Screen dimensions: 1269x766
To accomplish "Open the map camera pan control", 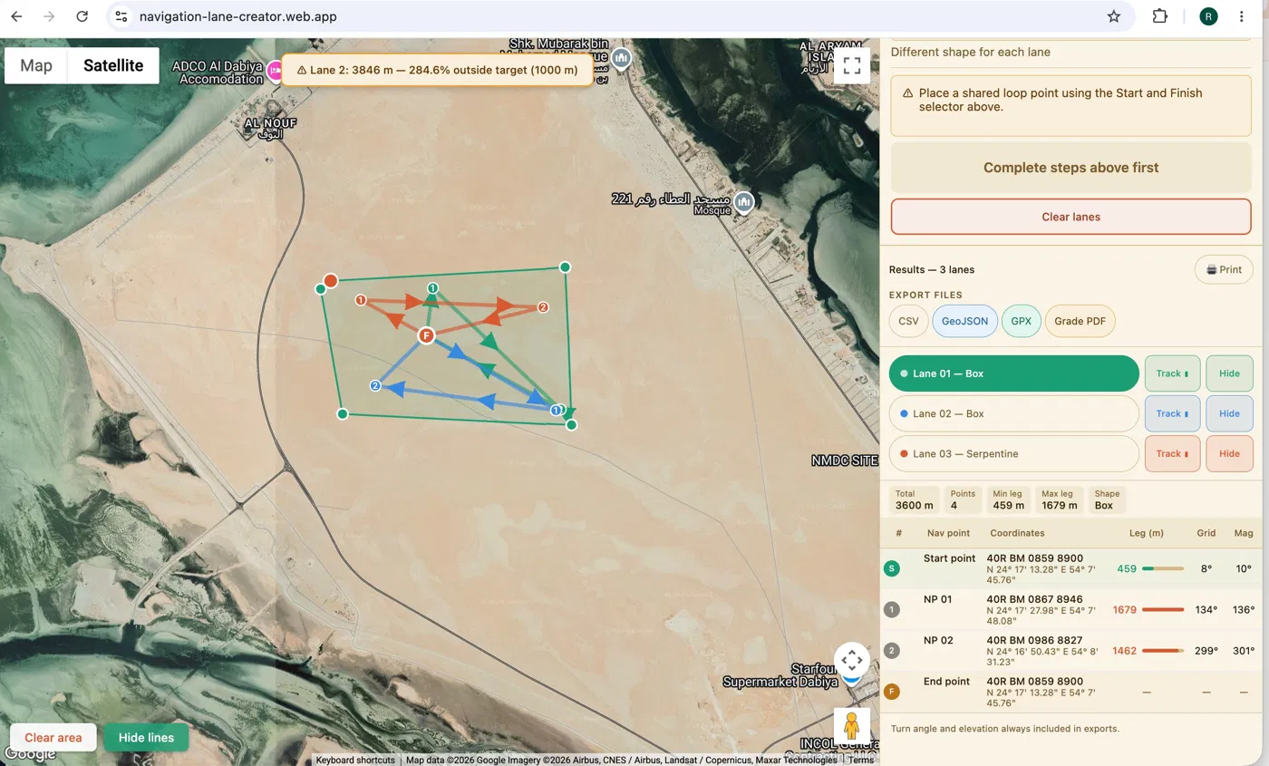I will pos(852,660).
